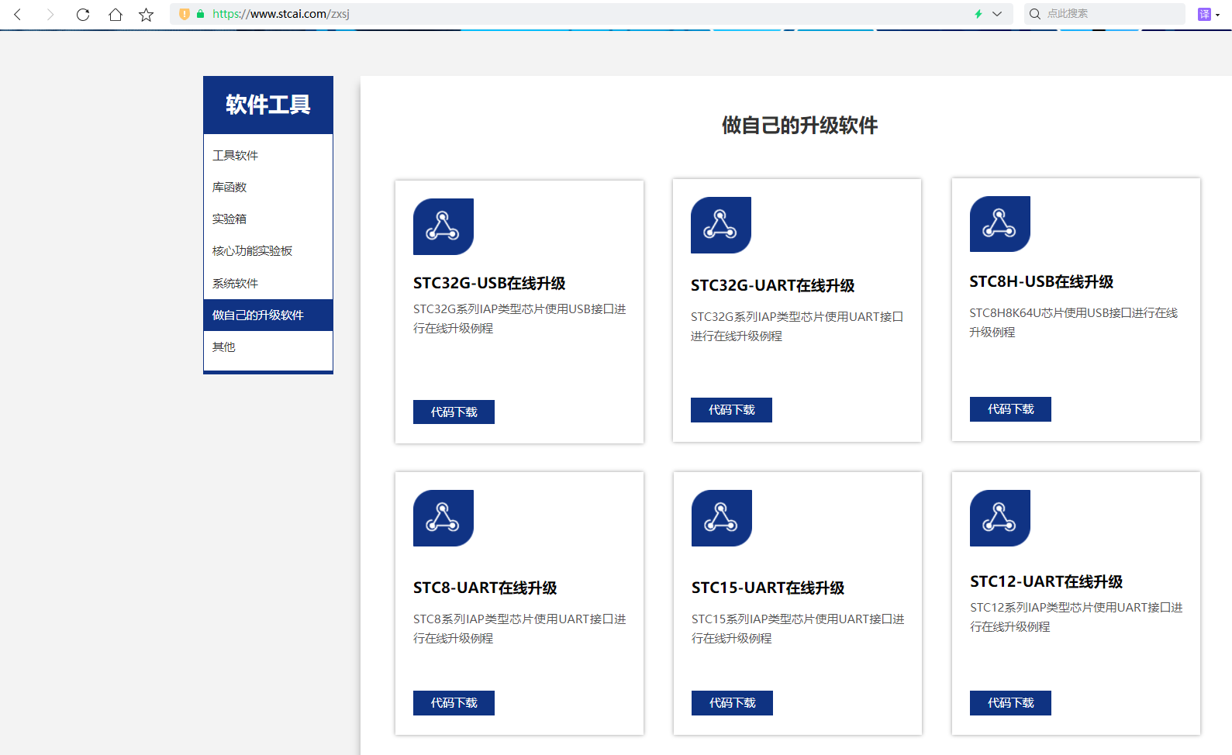Image resolution: width=1232 pixels, height=755 pixels.
Task: Click the STC8-UART在线升级 card icon
Action: (443, 518)
